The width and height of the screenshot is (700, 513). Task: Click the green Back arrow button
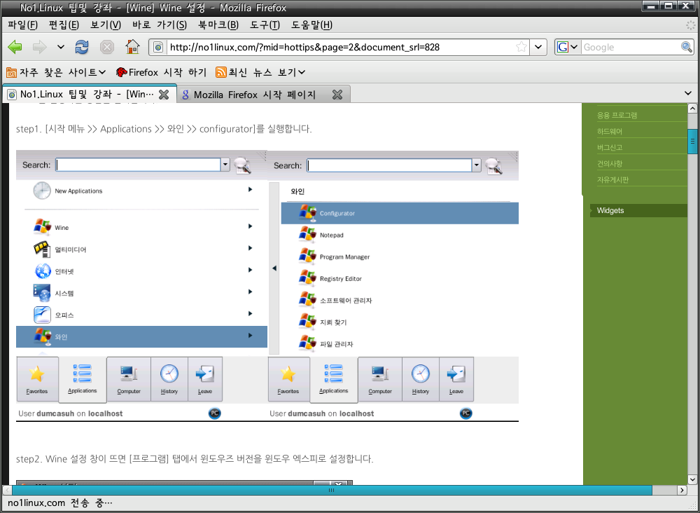coord(15,47)
